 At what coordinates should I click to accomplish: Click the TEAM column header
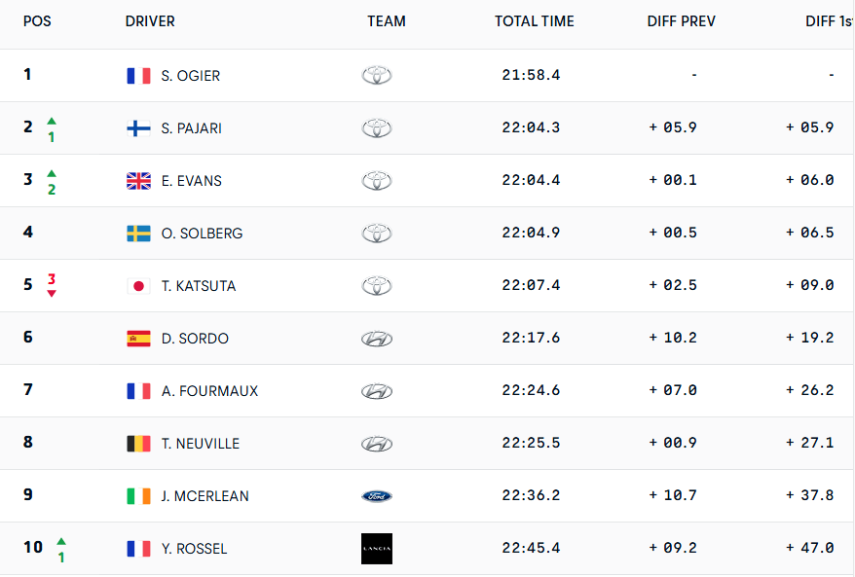(387, 21)
